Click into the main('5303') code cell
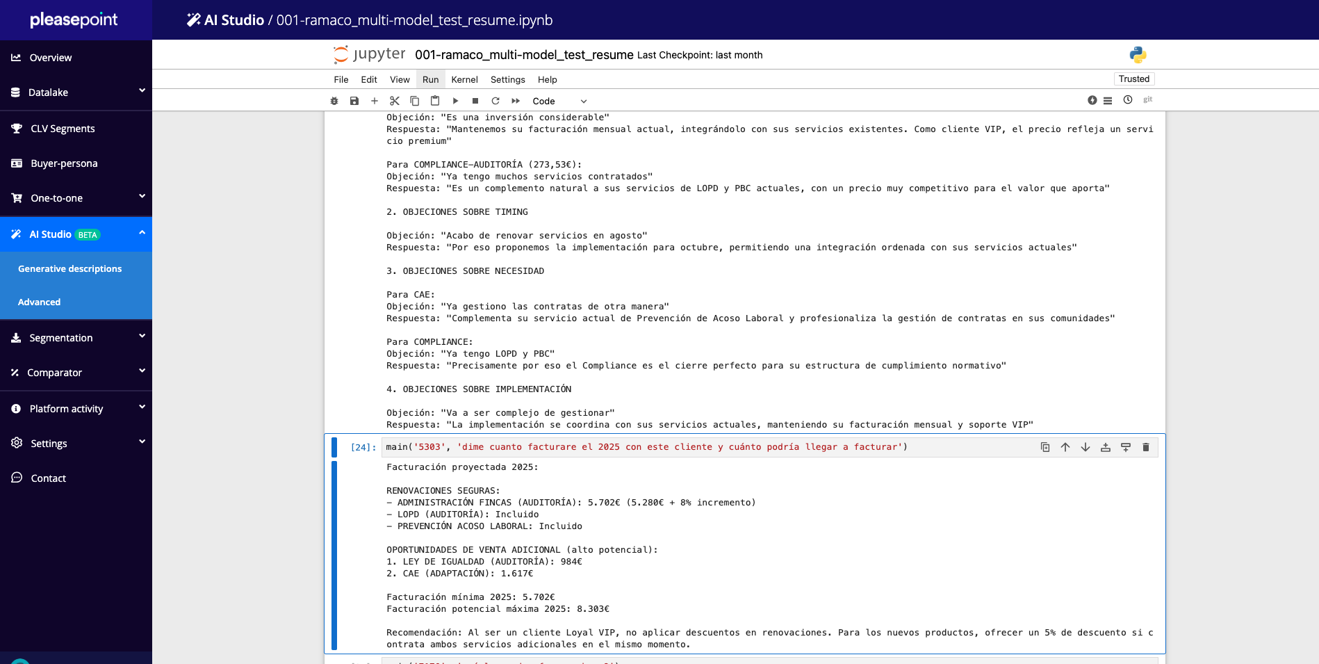 coord(695,447)
